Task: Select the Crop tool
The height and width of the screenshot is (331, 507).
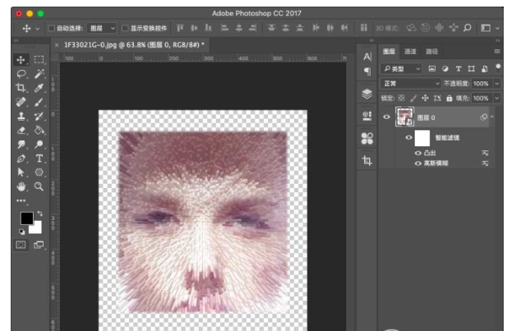Action: (22, 88)
